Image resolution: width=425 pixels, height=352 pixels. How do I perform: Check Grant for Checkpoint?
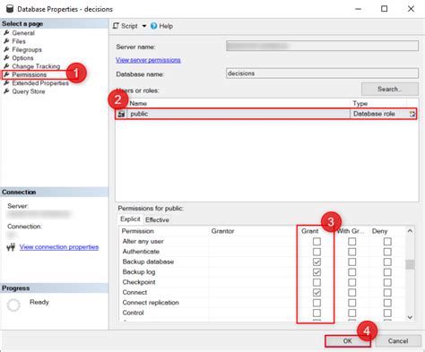pos(317,282)
